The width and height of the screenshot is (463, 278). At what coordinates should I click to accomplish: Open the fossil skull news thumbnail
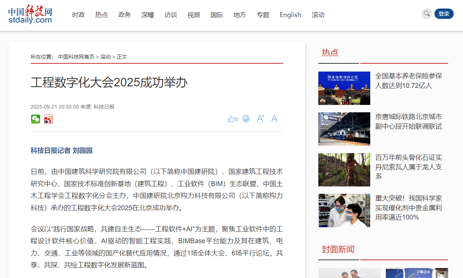point(344,170)
